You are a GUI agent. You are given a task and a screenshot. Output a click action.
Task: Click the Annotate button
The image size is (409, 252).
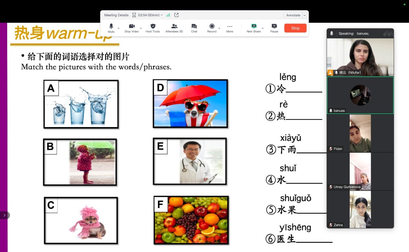(293, 15)
